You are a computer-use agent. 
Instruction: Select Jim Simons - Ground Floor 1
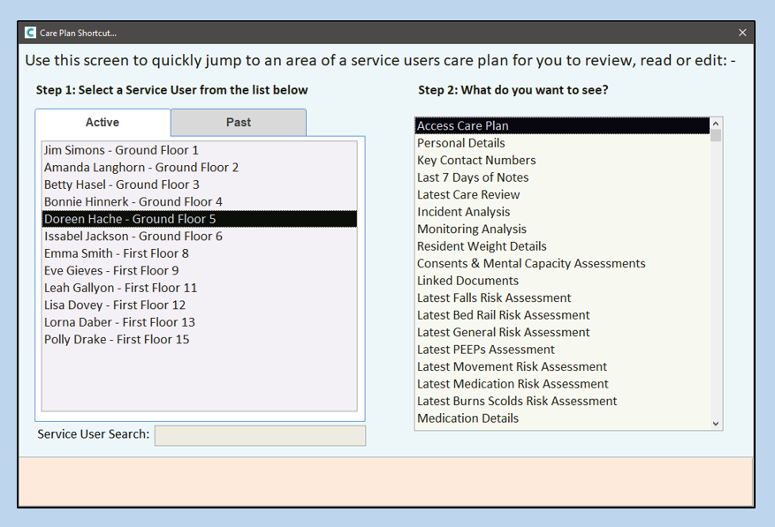point(121,150)
